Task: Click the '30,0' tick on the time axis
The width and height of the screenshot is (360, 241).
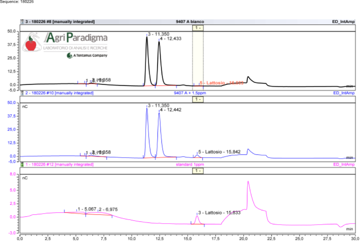Action: [x=355, y=239]
